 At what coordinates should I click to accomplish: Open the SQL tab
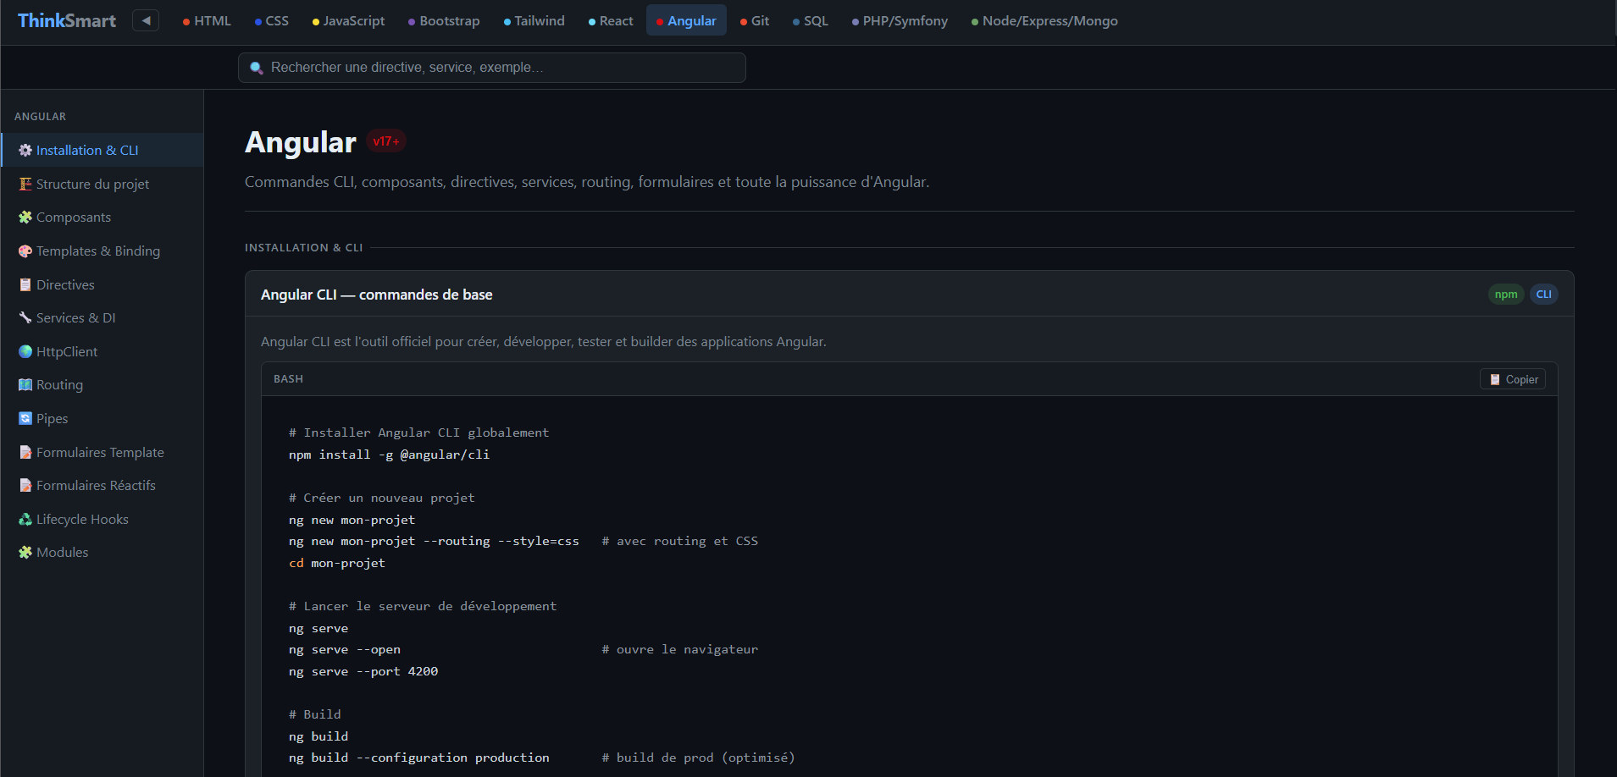811,21
